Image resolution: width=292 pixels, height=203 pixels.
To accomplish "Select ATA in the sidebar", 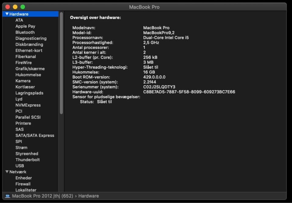I will 19,20.
